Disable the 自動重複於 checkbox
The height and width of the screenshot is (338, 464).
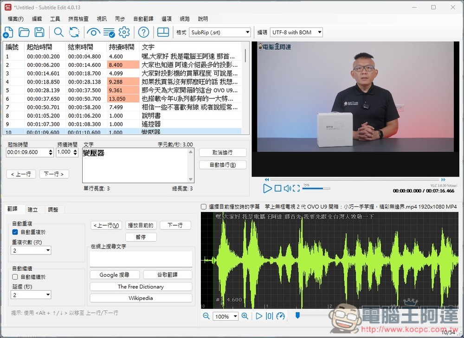(x=15, y=232)
